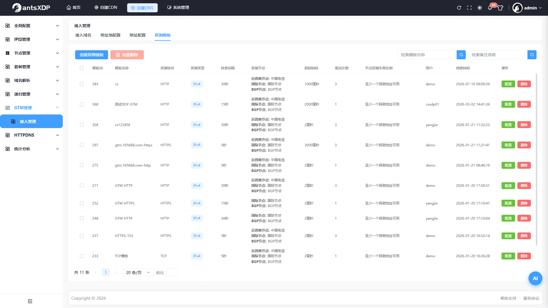The image size is (548, 308).
Task: Search remark info with magnifier icon
Action: (x=532, y=55)
